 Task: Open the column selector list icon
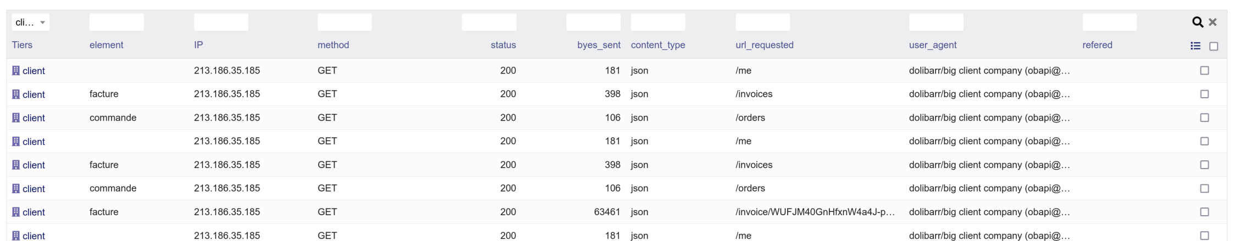(1196, 46)
